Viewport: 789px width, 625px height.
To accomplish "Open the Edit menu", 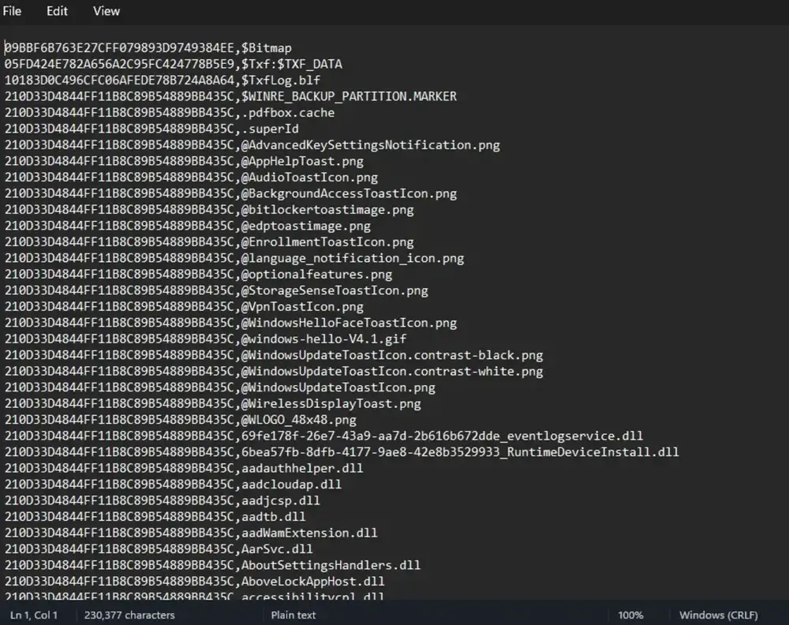I will coord(57,11).
